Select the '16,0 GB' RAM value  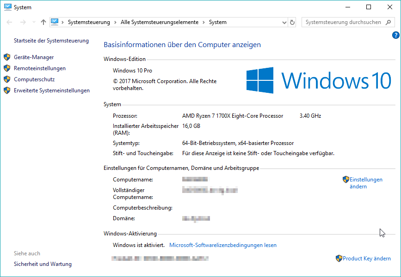click(191, 126)
